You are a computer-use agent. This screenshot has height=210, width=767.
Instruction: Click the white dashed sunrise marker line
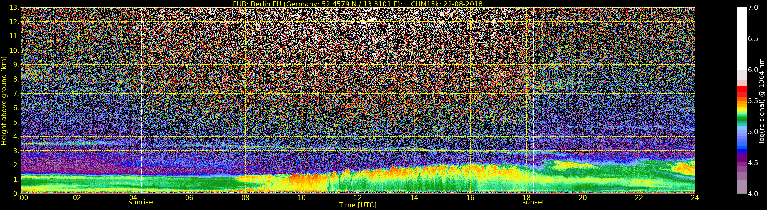point(141,100)
